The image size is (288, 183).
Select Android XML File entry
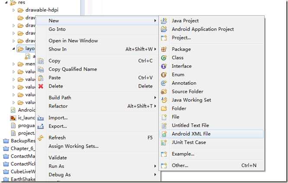211,134
